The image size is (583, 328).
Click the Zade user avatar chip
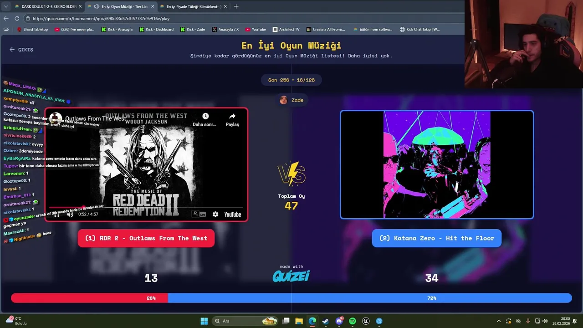pyautogui.click(x=291, y=100)
